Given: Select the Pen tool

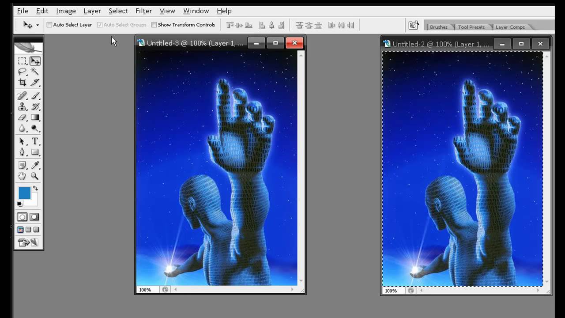Looking at the screenshot, I should point(22,152).
